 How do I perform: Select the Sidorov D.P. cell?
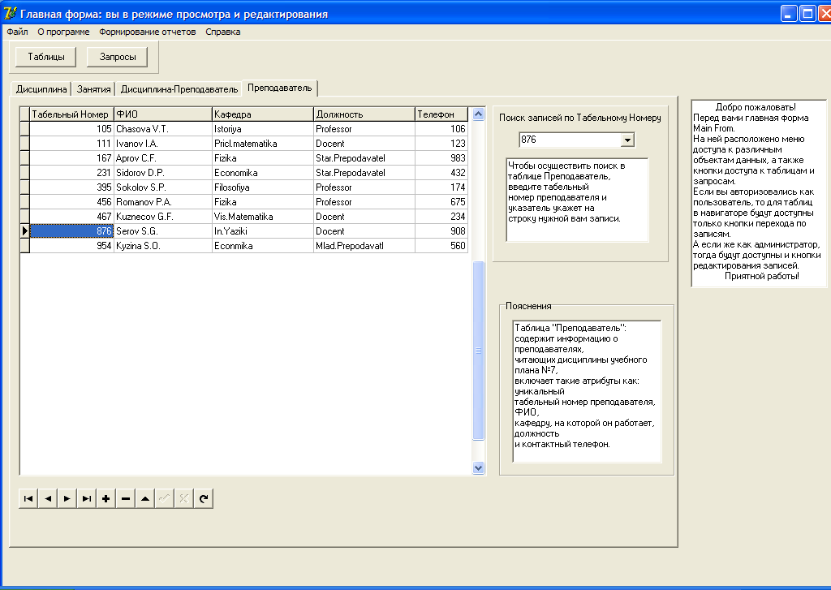pyautogui.click(x=162, y=173)
